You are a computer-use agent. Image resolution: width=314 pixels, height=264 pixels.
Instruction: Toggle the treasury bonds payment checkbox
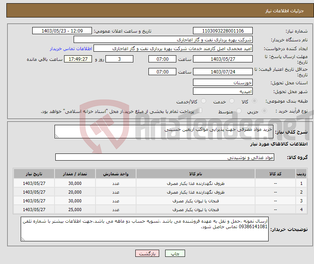tap(200, 111)
